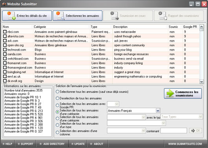The width and height of the screenshot is (208, 148).
Task: Open the 'Annuaires Français' category dropdown
Action: click(133, 111)
